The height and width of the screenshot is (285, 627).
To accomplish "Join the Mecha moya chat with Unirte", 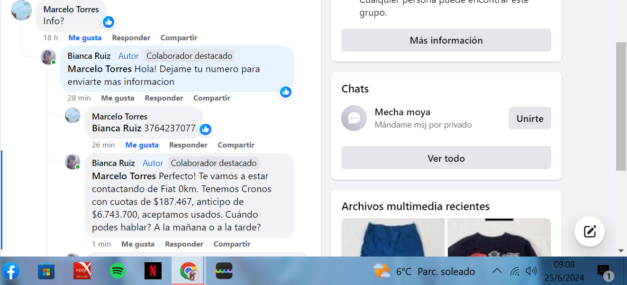I will tap(529, 118).
